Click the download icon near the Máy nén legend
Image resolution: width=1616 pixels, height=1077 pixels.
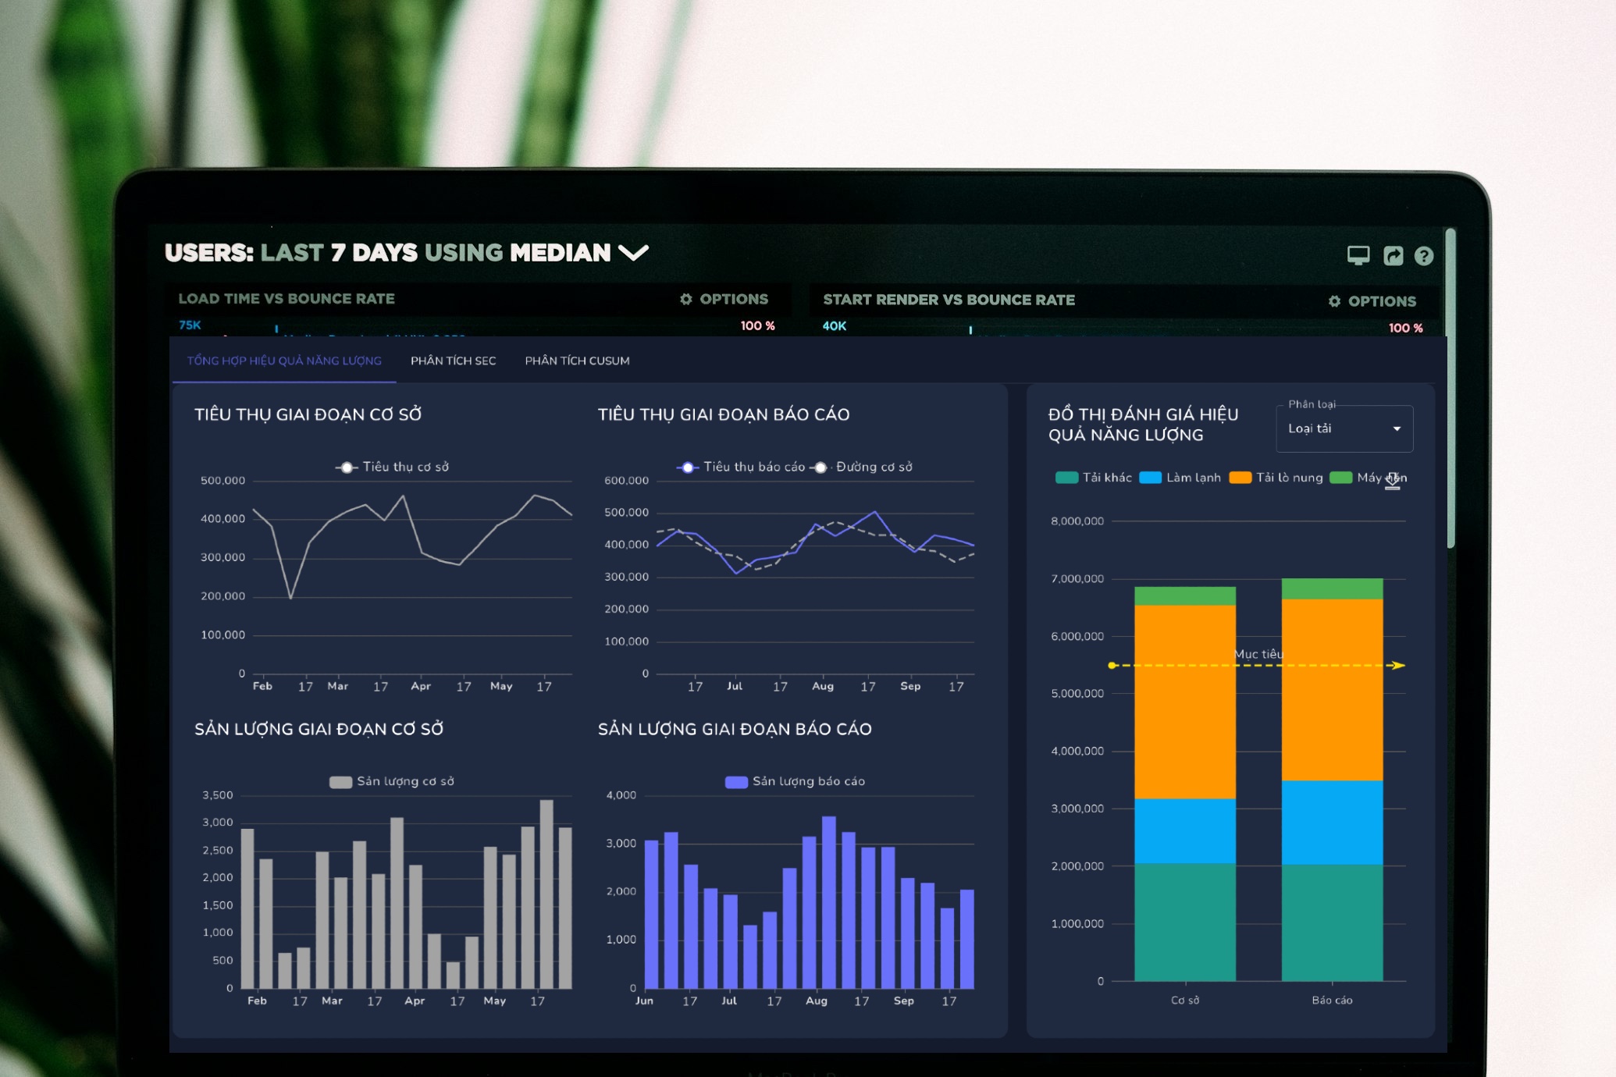[1393, 480]
